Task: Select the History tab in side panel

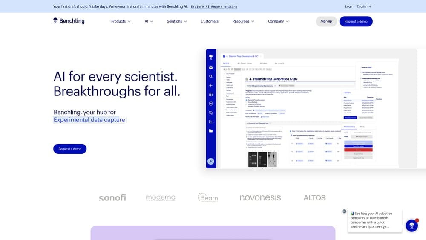Action: tap(347, 93)
